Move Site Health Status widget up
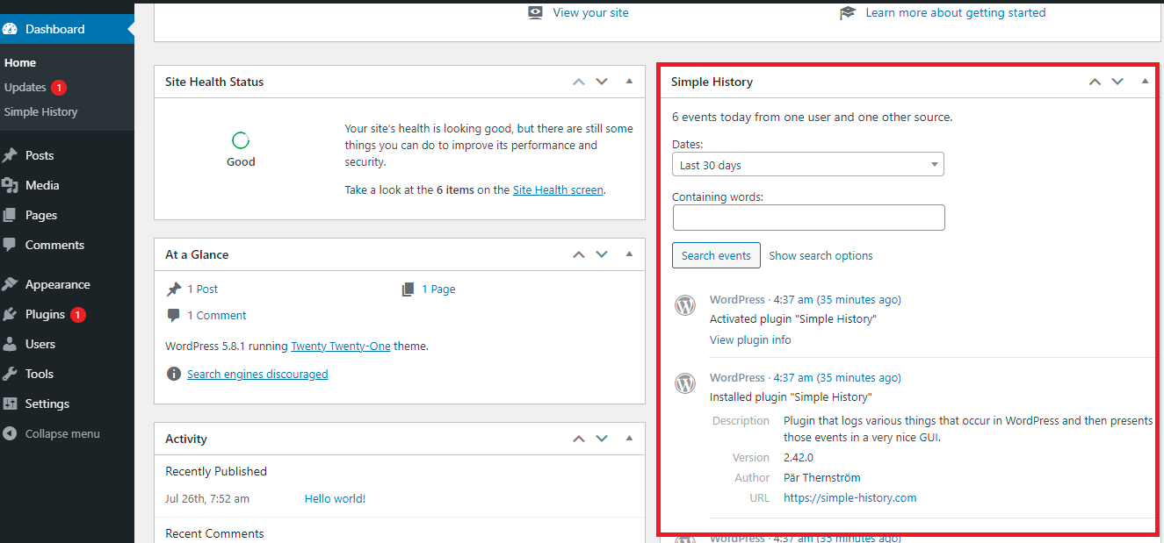This screenshot has height=543, width=1164. pyautogui.click(x=578, y=82)
